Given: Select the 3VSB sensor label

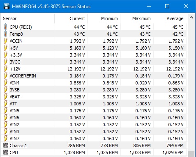Looking at the screenshot, I should point(14,90).
